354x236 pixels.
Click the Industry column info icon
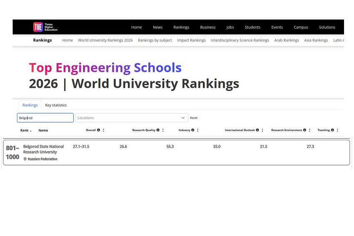click(193, 130)
